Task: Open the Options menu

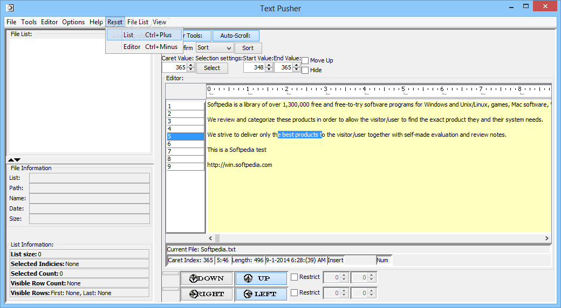Action: pos(73,22)
